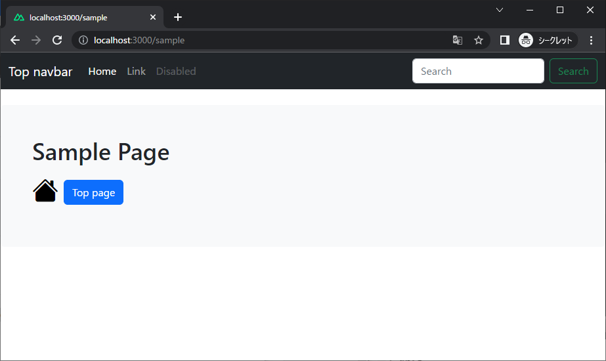Open the translate page icon
Image resolution: width=606 pixels, height=361 pixels.
[458, 40]
